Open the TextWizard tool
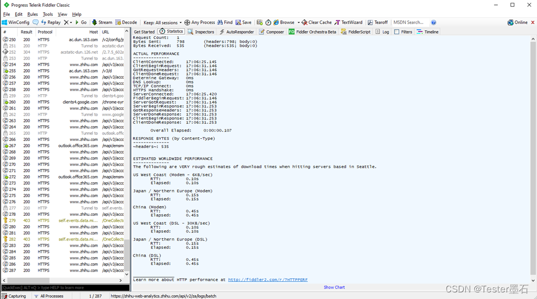Image resolution: width=537 pixels, height=299 pixels. (x=349, y=22)
